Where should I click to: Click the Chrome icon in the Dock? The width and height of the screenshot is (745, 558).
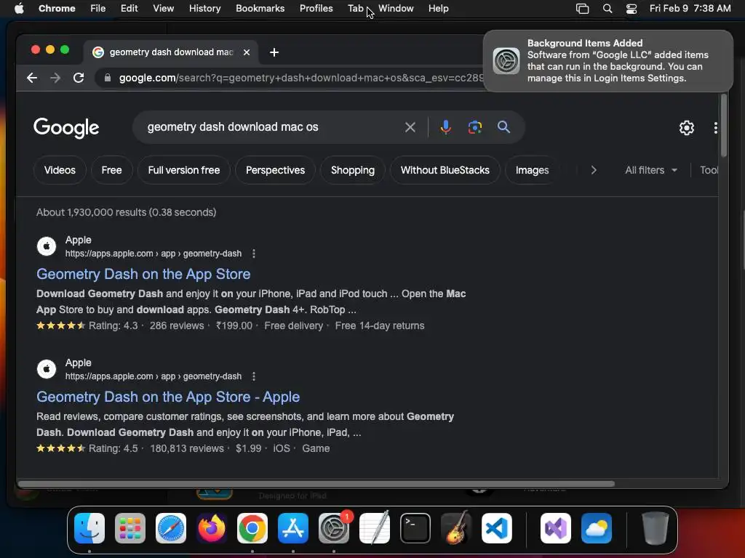click(252, 528)
